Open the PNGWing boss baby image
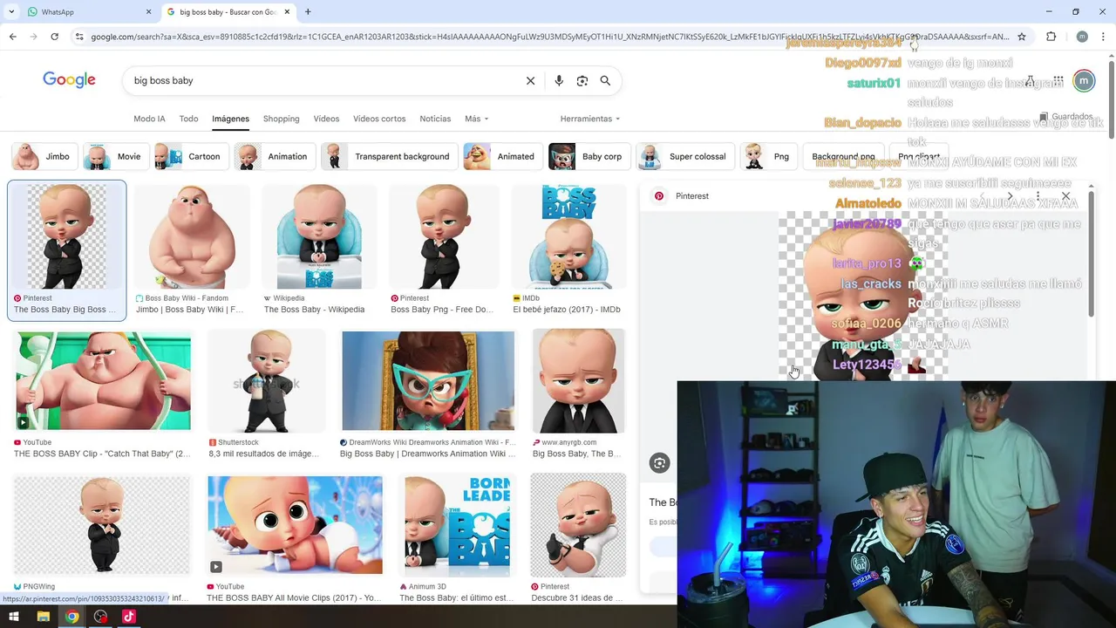1116x628 pixels. pos(102,525)
